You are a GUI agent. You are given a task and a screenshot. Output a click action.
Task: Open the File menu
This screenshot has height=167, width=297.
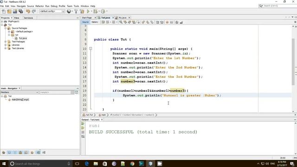pos(2,6)
